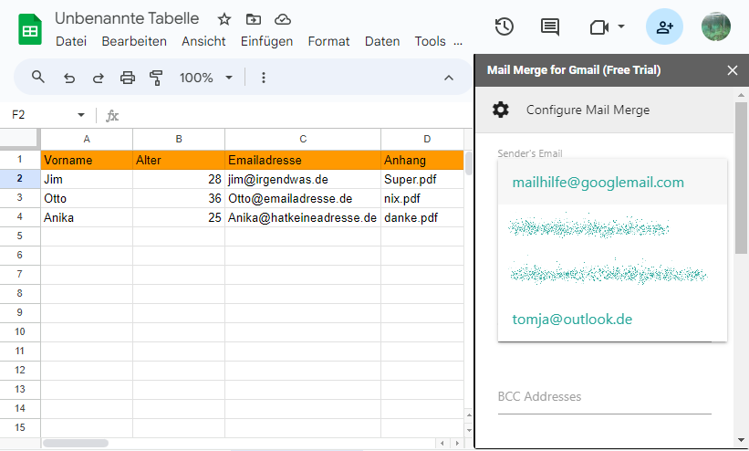Select row 2 header
This screenshot has height=451, width=749.
tap(19, 178)
